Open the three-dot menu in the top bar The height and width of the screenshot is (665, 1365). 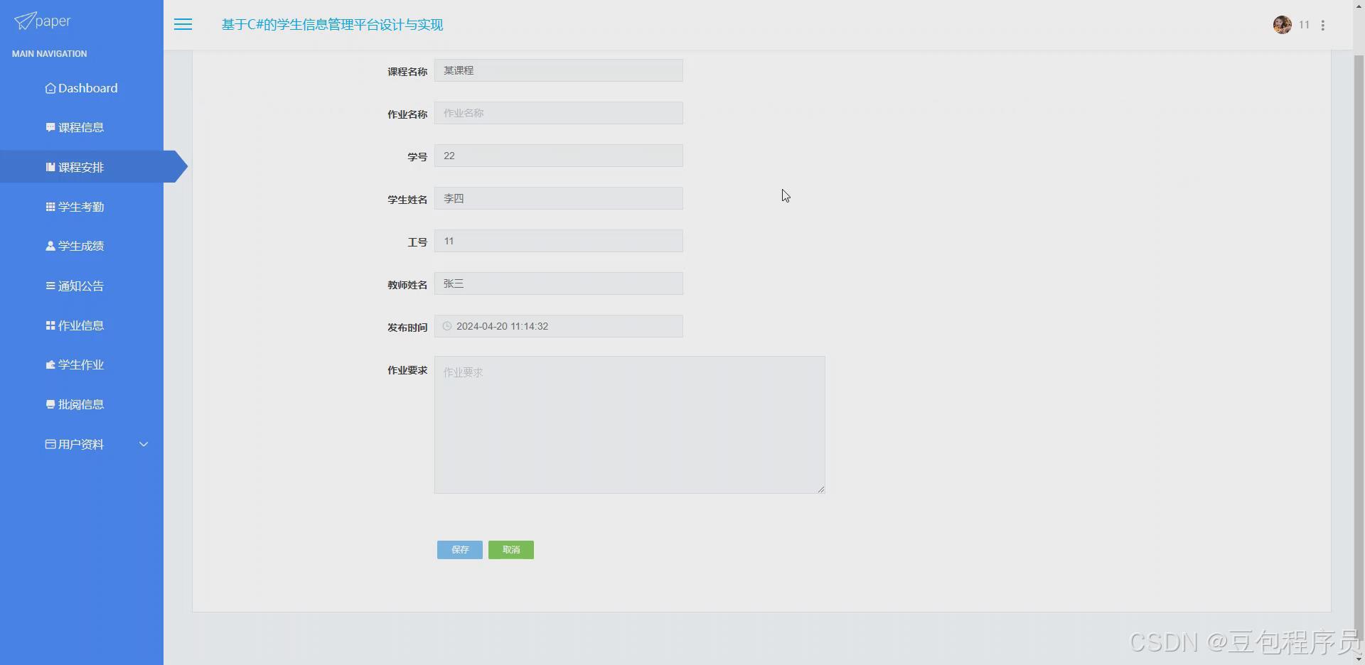1324,25
